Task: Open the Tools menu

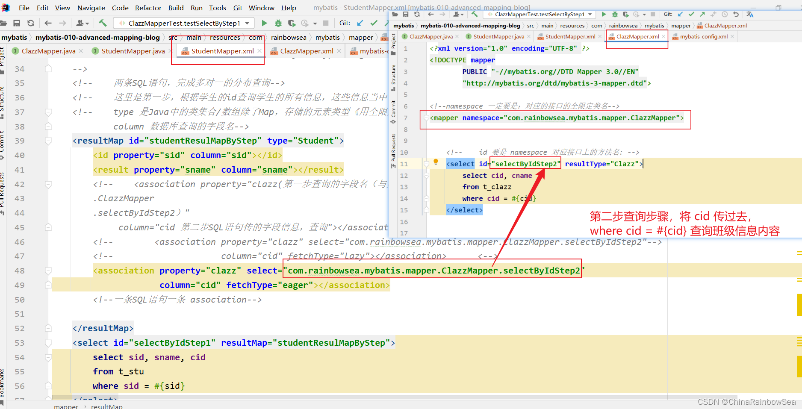Action: pos(217,8)
